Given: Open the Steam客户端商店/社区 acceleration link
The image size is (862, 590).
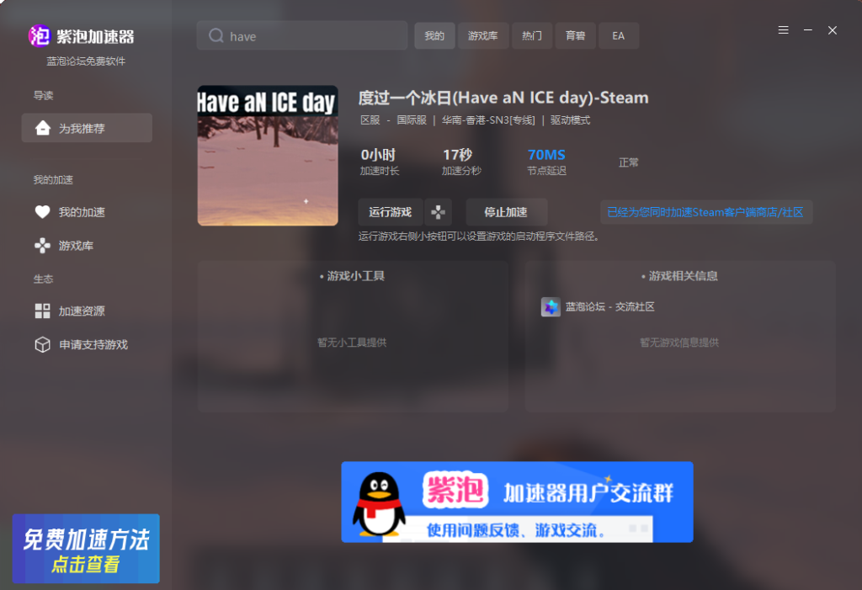Looking at the screenshot, I should pyautogui.click(x=705, y=212).
